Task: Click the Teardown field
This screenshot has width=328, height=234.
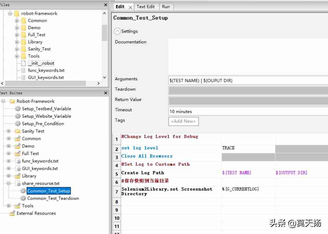Action: click(248, 91)
